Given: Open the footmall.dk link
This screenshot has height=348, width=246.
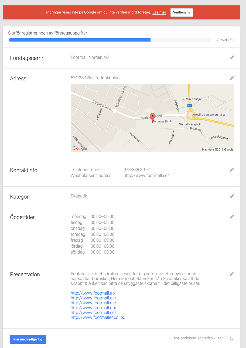Looking at the screenshot, I should [x=93, y=303].
